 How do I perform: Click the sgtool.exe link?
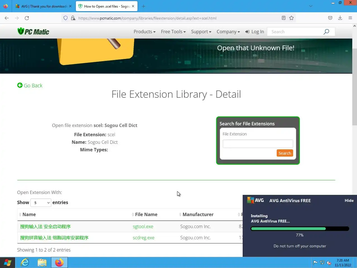click(143, 226)
